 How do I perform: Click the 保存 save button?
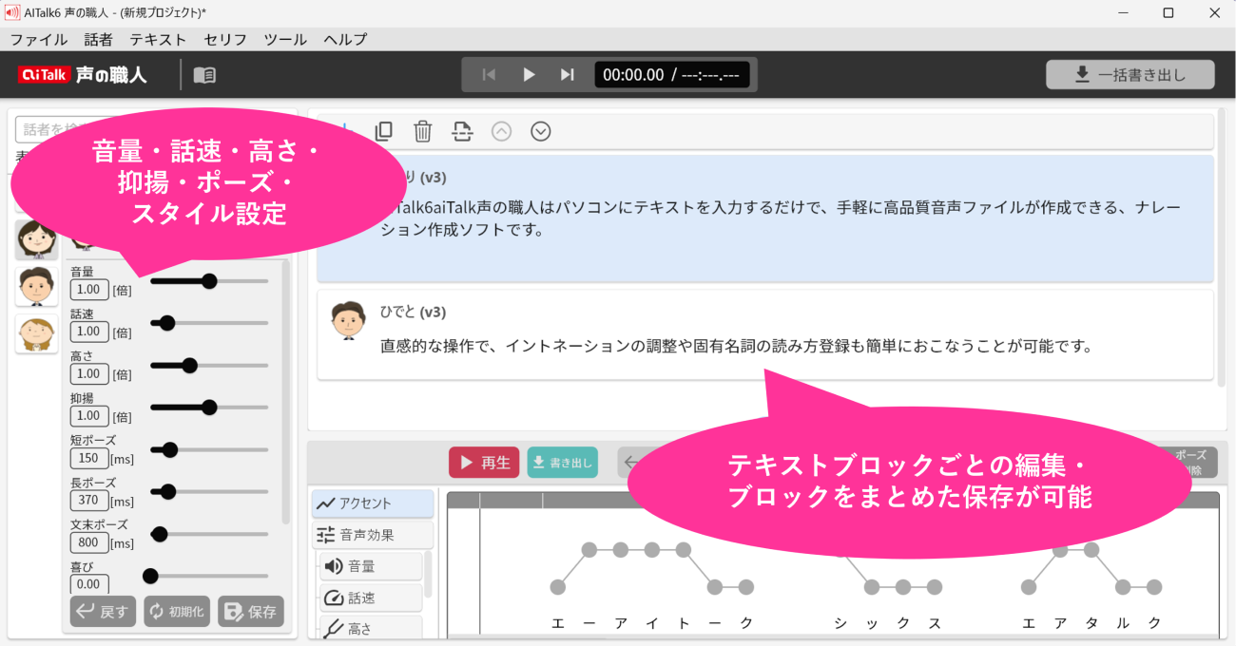click(x=251, y=612)
